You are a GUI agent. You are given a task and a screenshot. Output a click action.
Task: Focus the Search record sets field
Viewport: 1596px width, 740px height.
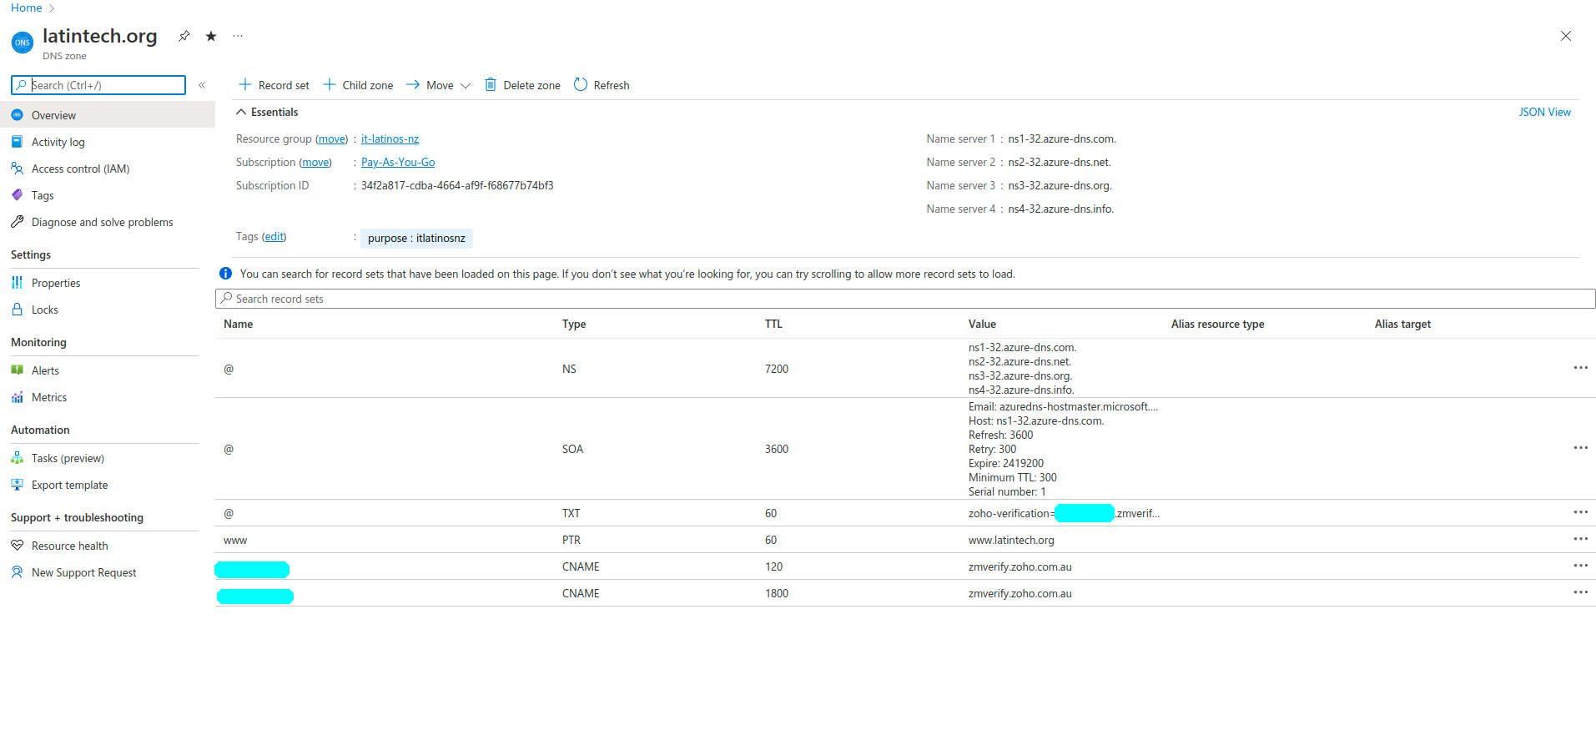pos(905,299)
